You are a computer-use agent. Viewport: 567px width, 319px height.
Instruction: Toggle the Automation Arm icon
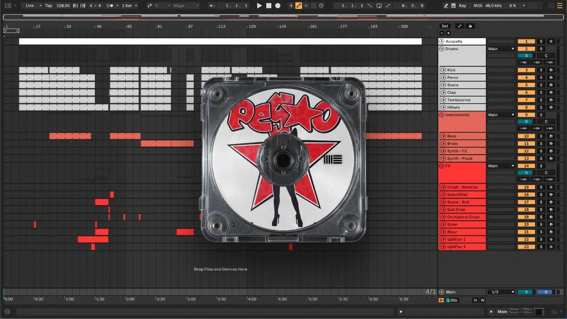[299, 6]
